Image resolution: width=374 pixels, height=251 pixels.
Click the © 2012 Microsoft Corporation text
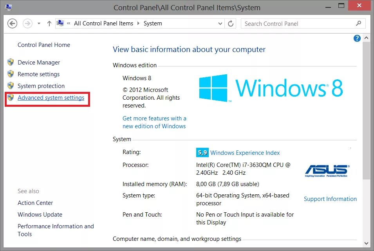pyautogui.click(x=151, y=98)
